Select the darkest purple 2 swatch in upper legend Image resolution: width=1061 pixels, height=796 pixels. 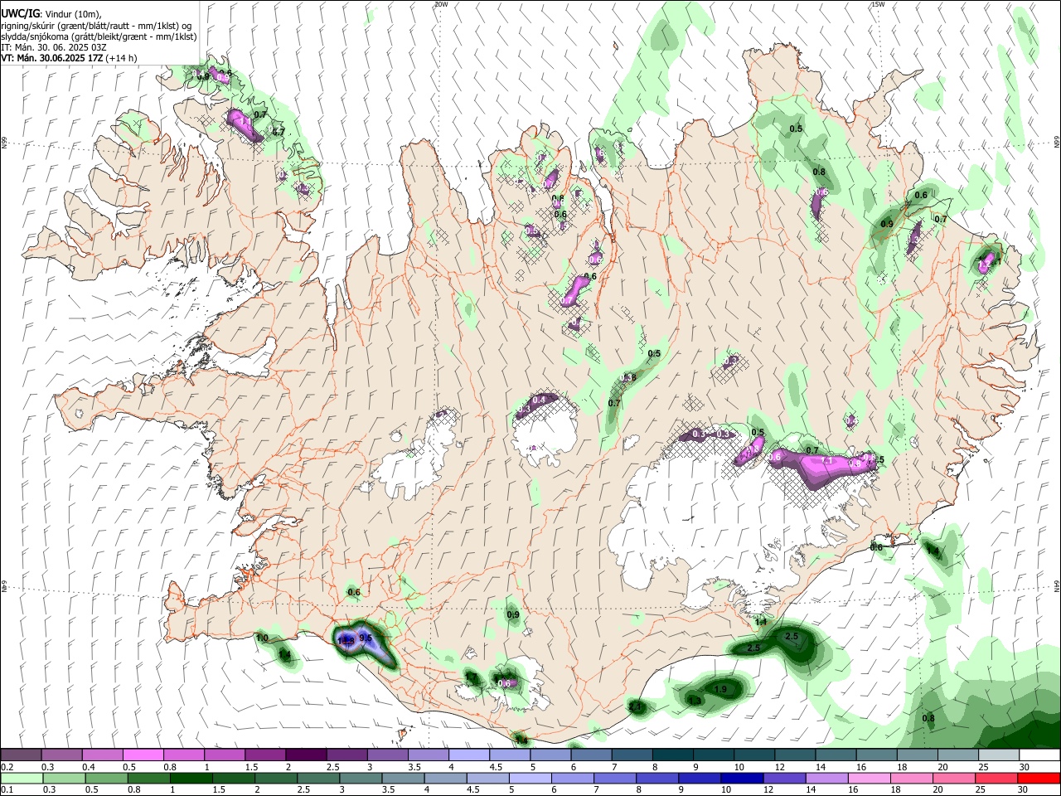tap(305, 755)
